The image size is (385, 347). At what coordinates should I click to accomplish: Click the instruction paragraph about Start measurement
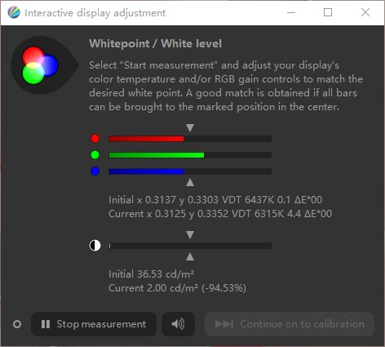226,86
